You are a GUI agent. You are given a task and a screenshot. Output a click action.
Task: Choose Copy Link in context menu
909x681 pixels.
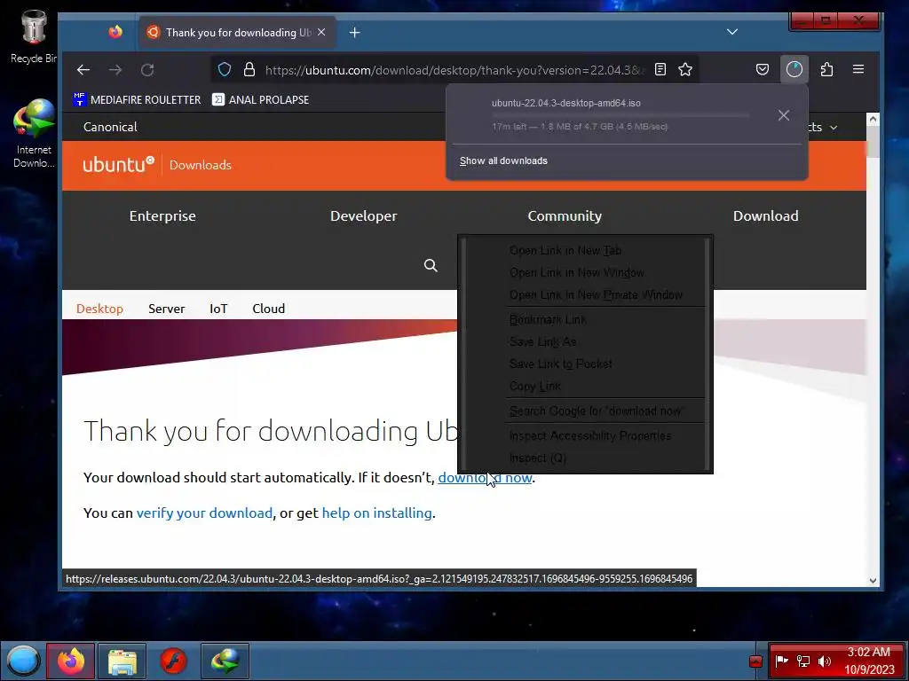[x=586, y=387]
